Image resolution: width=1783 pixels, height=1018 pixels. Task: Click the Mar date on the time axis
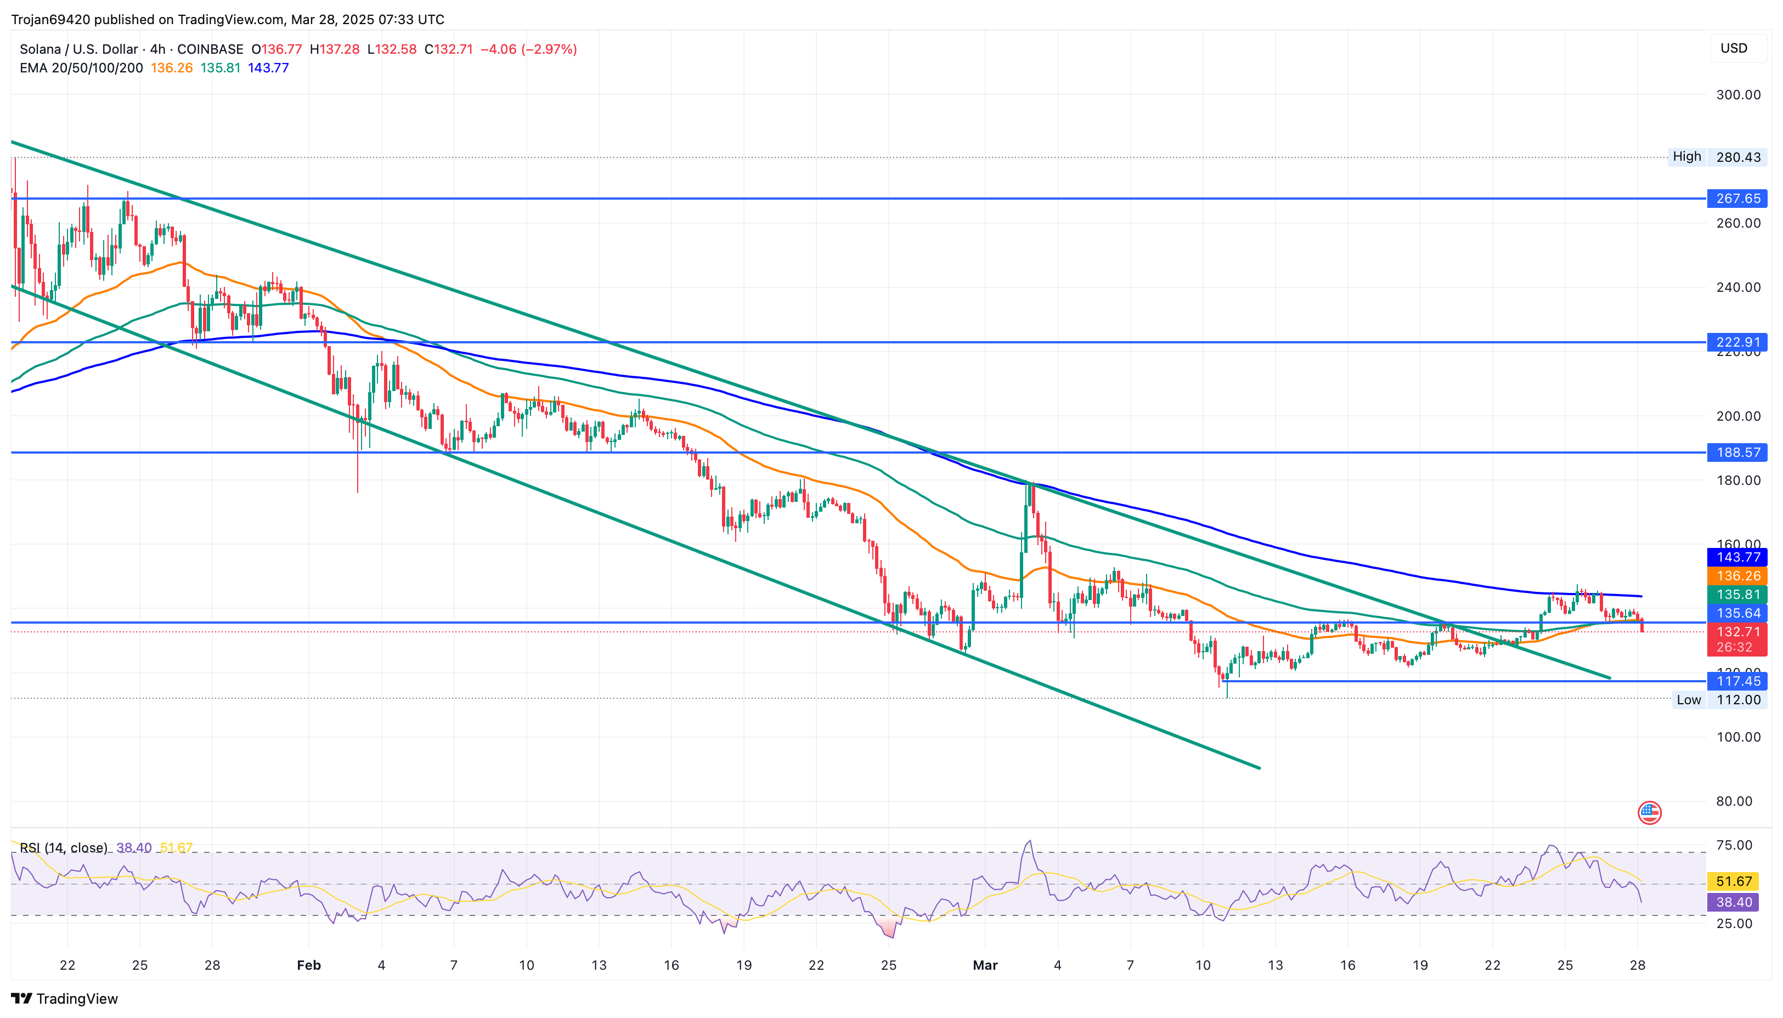coord(985,965)
